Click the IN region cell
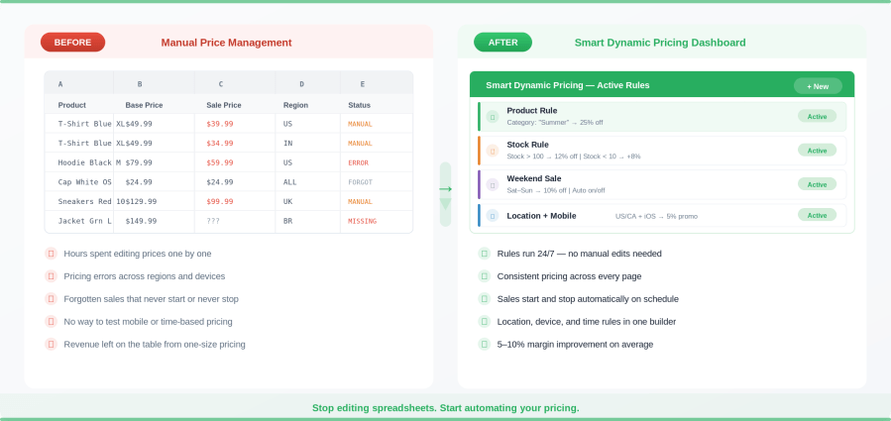891x421 pixels. (288, 144)
